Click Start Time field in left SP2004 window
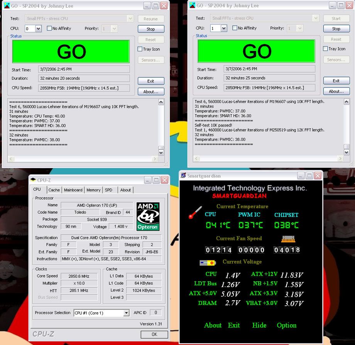This screenshot has height=345, width=355. (x=84, y=69)
